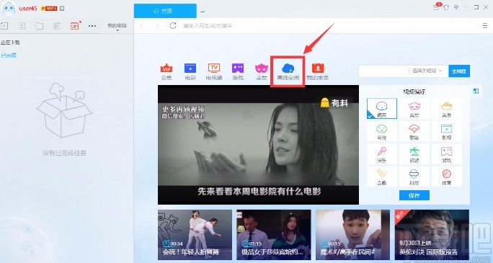Select the origami bird preference tile
The width and height of the screenshot is (493, 263).
tap(382, 177)
